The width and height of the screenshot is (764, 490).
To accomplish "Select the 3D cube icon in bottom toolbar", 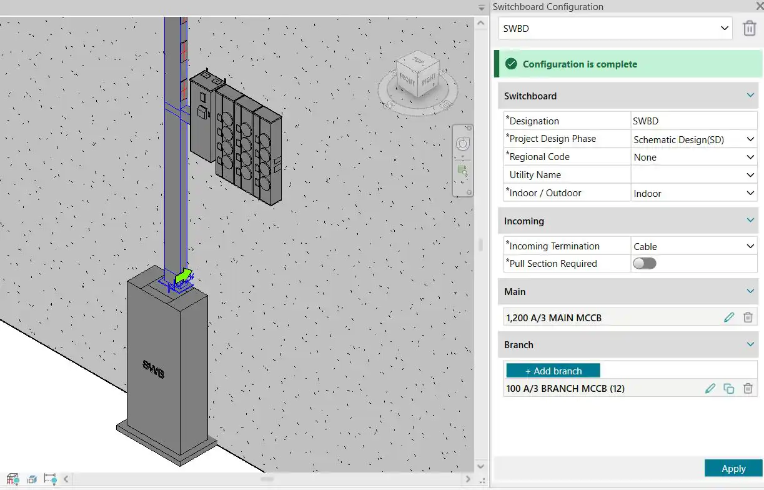I will 31,479.
